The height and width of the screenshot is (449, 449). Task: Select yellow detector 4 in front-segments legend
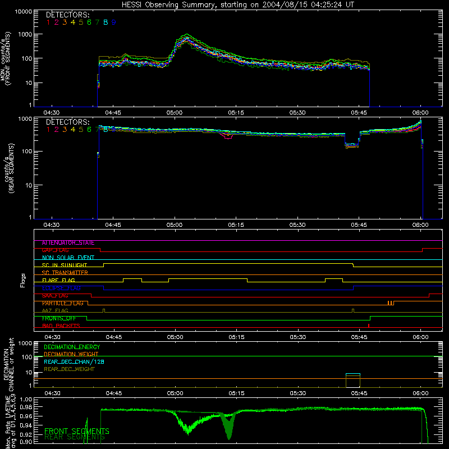73,22
